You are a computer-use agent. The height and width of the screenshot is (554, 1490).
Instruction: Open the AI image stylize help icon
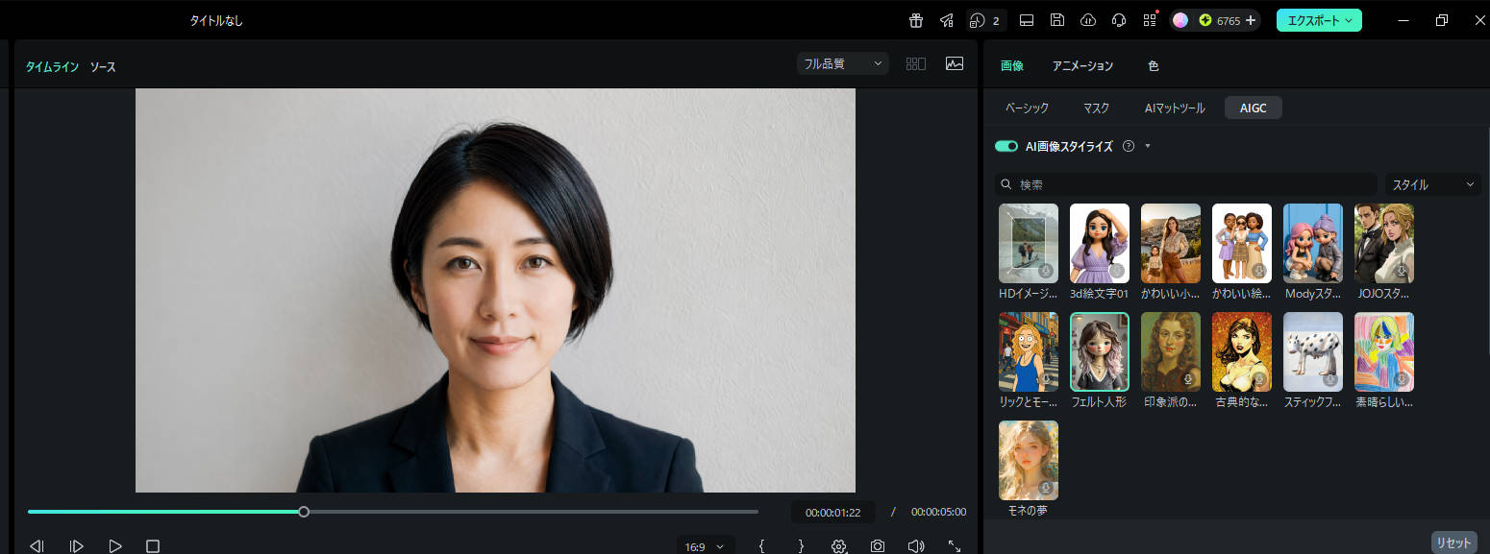(x=1129, y=146)
